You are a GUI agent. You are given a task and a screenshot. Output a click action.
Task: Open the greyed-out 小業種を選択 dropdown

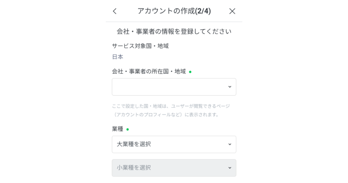point(174,168)
